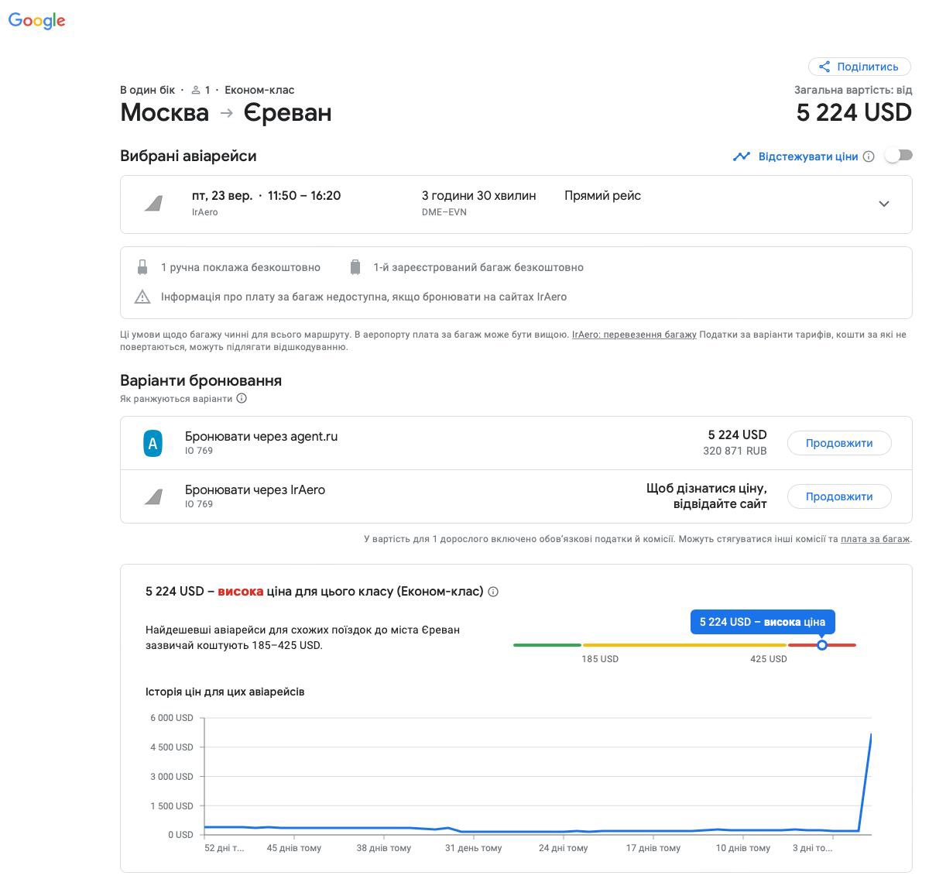Click the yellow typical-price segment of range bar
Viewport: 929px width, 886px height.
[684, 644]
